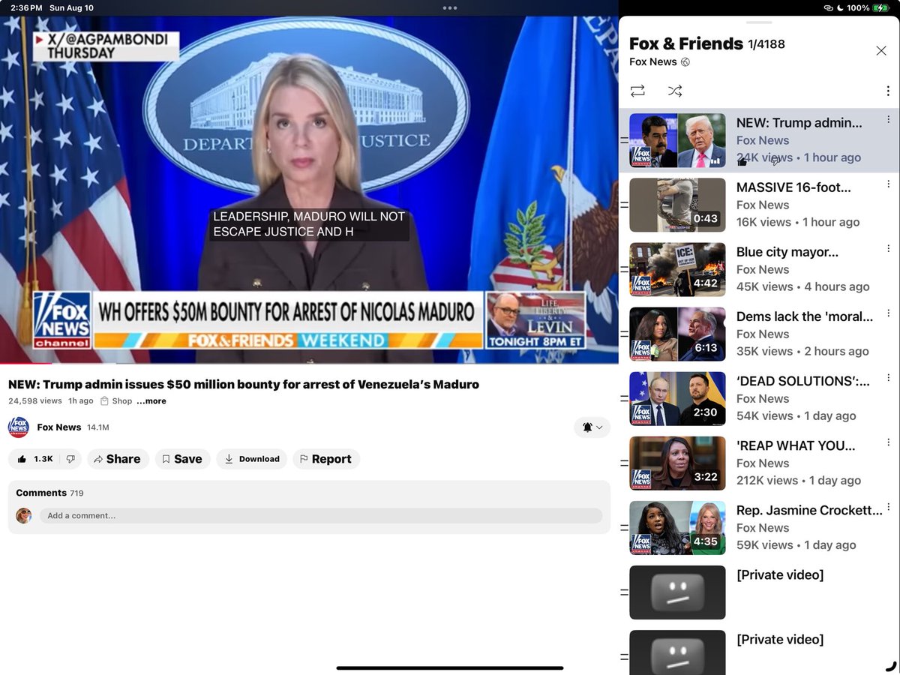
Task: Grab reorder handle of 'DEAD SOLUTIONS' video
Action: click(x=624, y=398)
